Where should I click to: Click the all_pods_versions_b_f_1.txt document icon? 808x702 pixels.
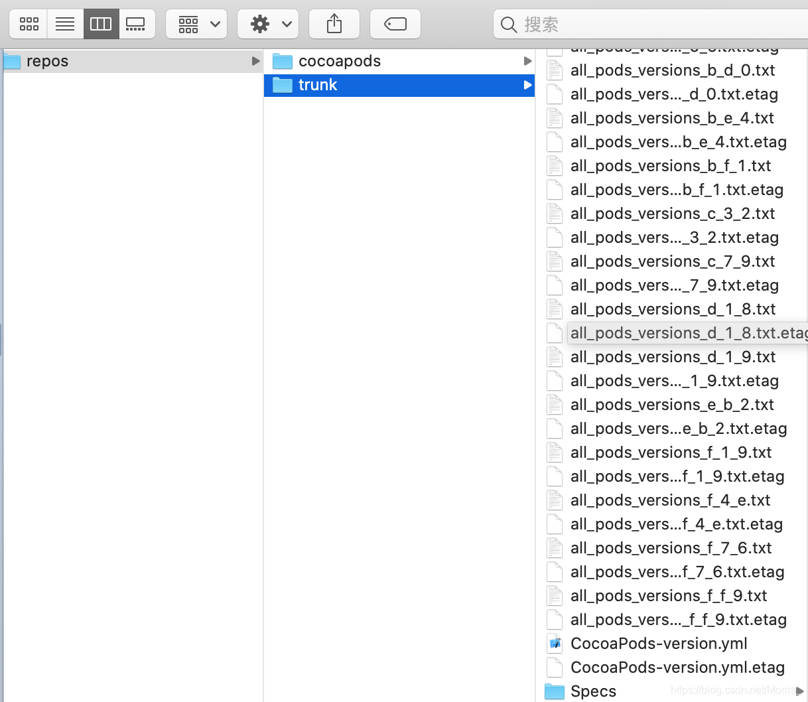tap(555, 166)
